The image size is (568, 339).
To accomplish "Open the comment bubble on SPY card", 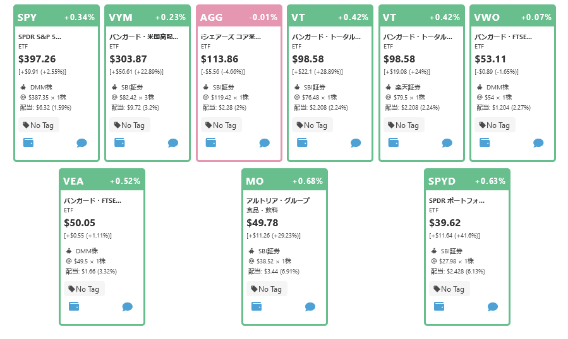I will click(x=82, y=143).
